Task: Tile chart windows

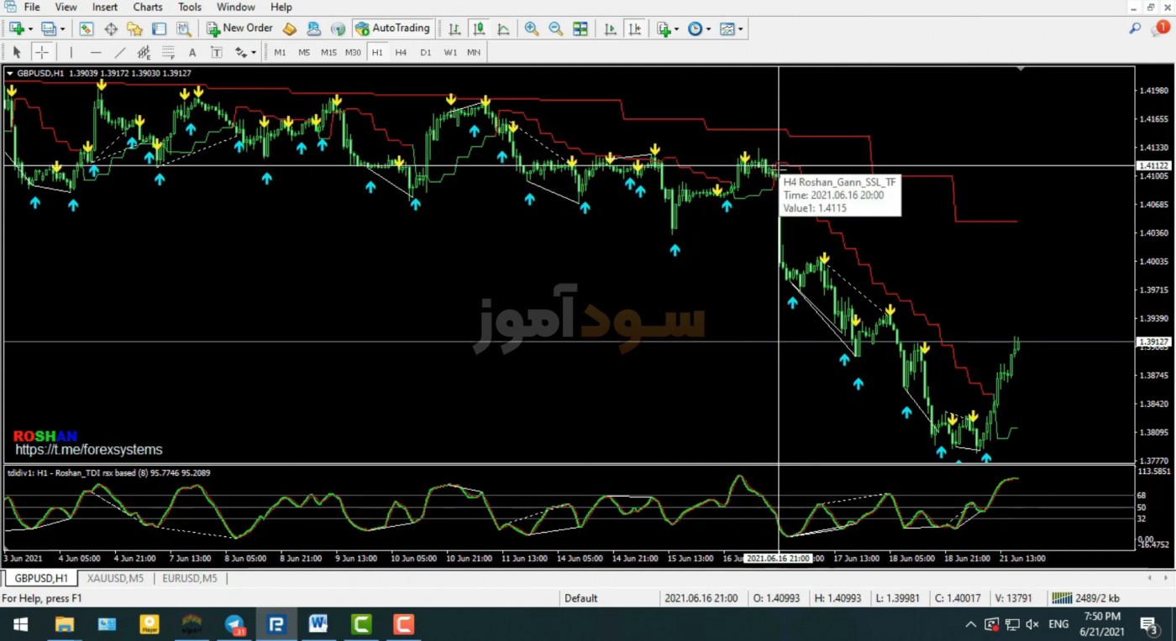Action: pyautogui.click(x=580, y=29)
